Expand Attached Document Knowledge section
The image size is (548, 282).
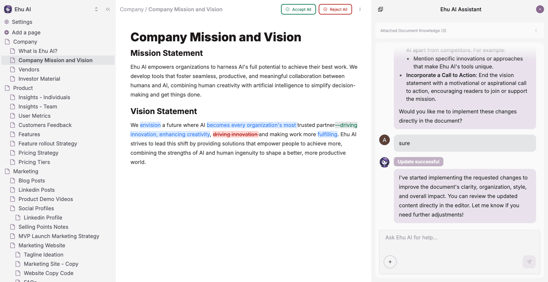pos(536,30)
